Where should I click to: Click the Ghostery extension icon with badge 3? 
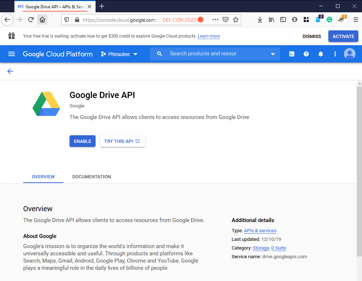point(318,19)
